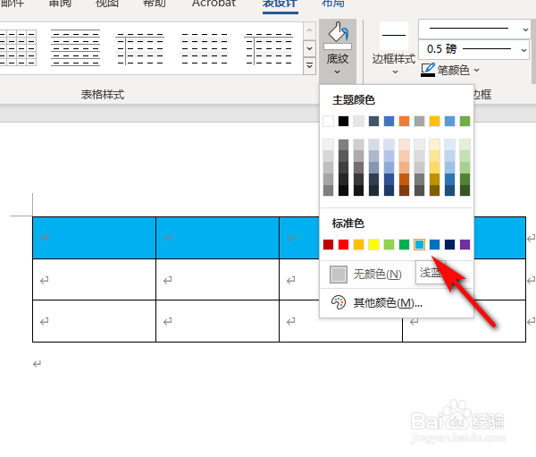
Task: Expand the 笔颜色 dropdown arrow
Action: [477, 70]
